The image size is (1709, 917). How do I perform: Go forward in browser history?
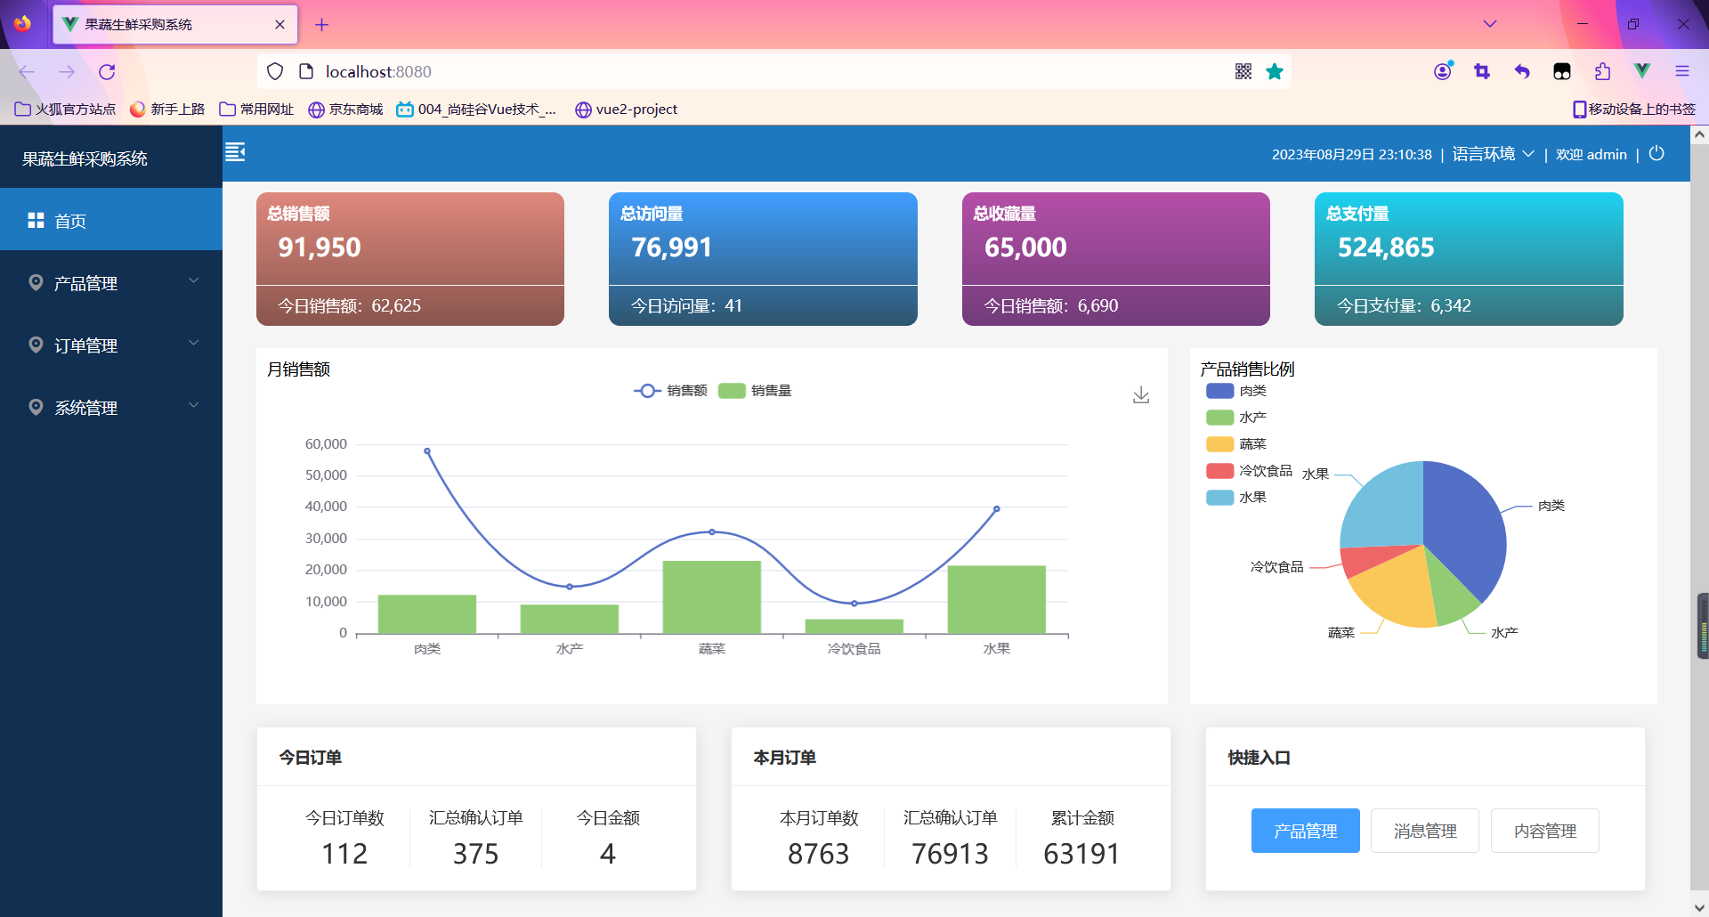pyautogui.click(x=67, y=71)
